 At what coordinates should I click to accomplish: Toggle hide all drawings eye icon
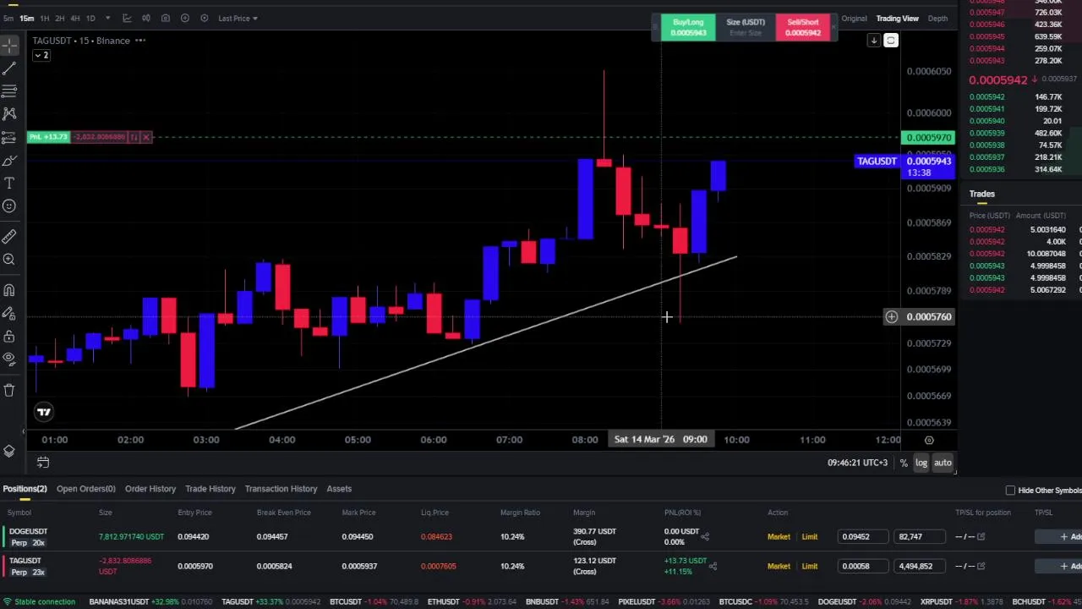point(9,359)
